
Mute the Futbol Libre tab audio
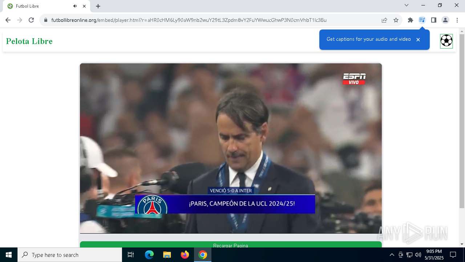75,6
